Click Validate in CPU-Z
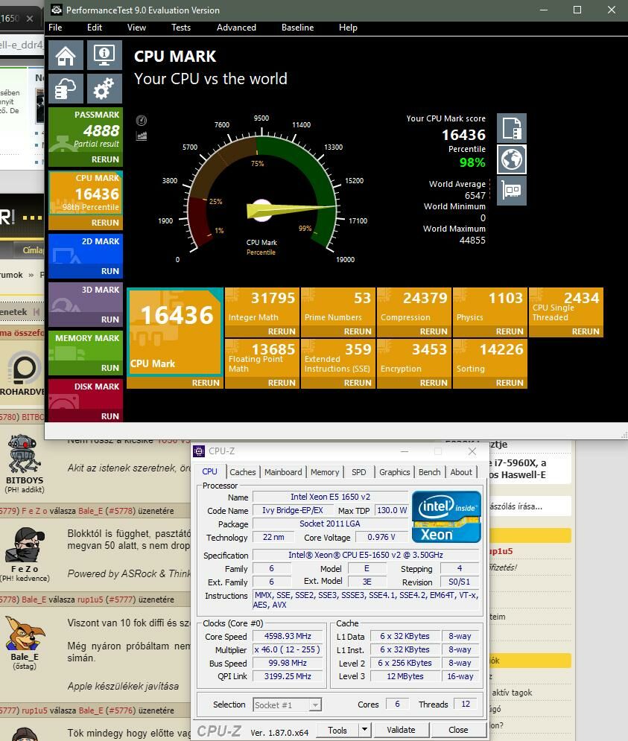This screenshot has height=741, width=628. 401,730
